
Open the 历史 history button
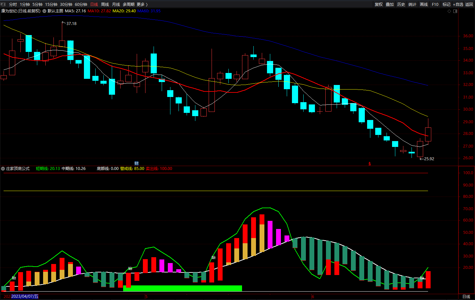click(401, 4)
